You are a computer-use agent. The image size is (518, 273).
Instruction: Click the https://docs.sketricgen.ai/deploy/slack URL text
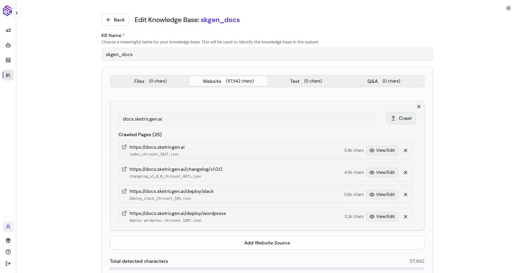(172, 191)
